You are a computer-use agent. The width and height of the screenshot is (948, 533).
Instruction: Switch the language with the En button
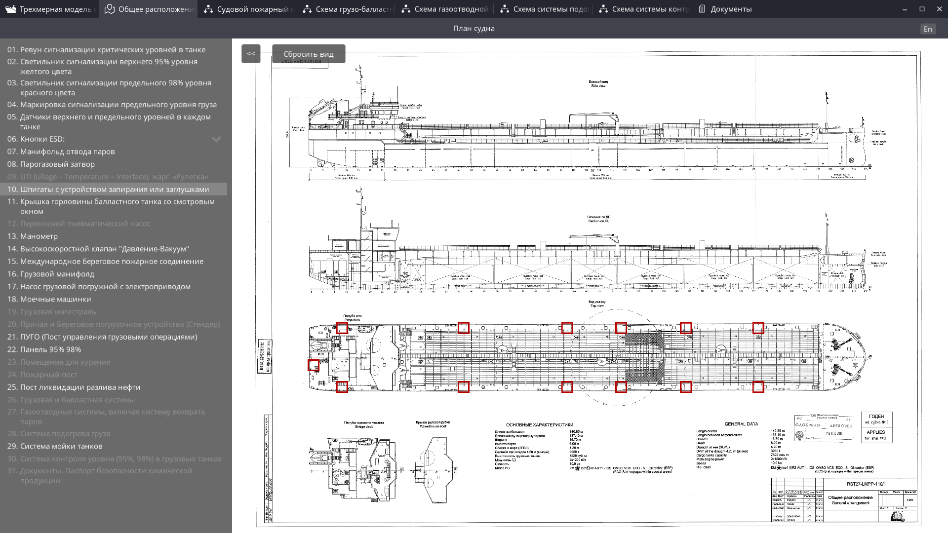928,29
